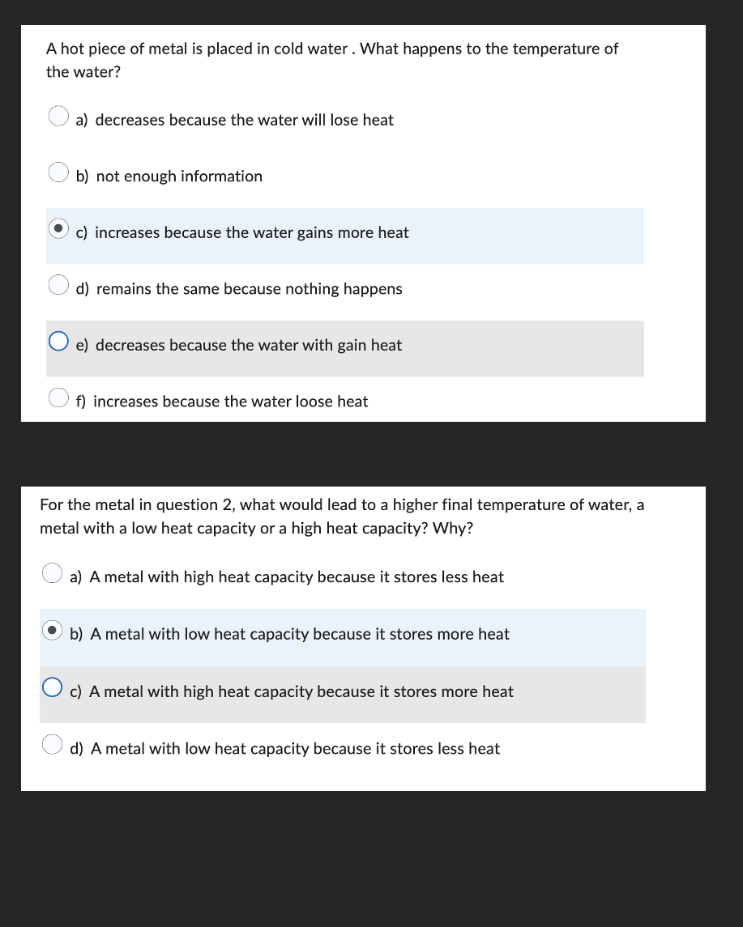Select the highlighted option e) radio button
Screen dimensions: 743x927
point(58,341)
